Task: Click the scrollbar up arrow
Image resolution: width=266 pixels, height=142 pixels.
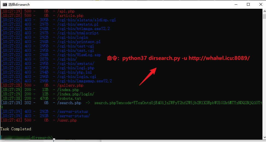Action: click(x=264, y=11)
